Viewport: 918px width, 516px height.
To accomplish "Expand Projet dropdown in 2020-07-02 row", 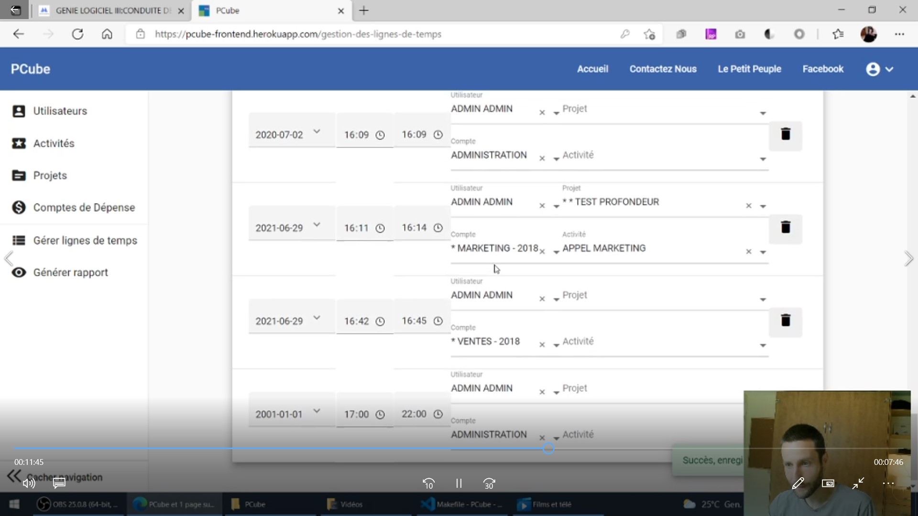I will pos(763,113).
